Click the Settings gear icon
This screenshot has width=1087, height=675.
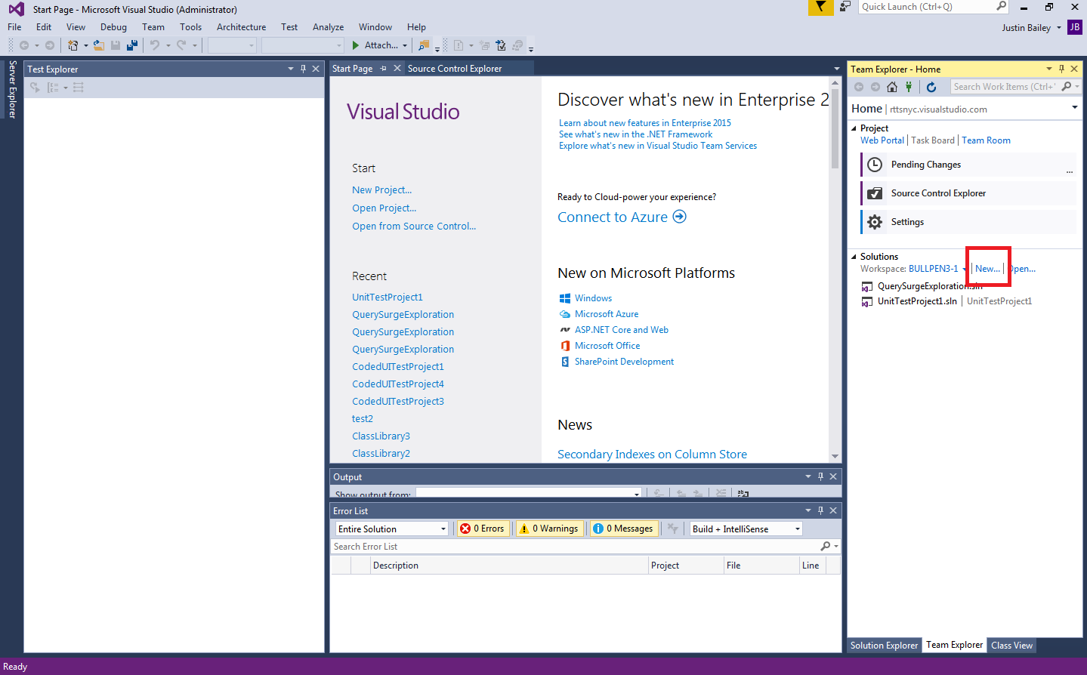(x=875, y=222)
